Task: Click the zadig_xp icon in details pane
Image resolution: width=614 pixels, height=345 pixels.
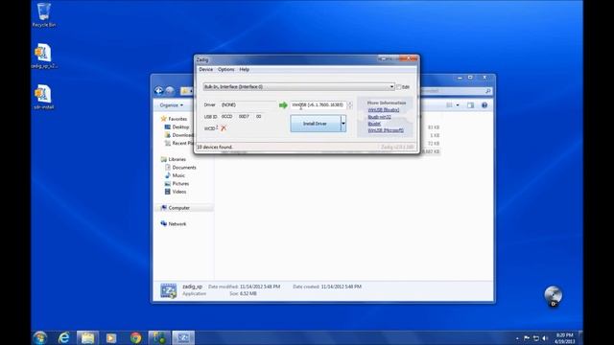Action: click(169, 290)
